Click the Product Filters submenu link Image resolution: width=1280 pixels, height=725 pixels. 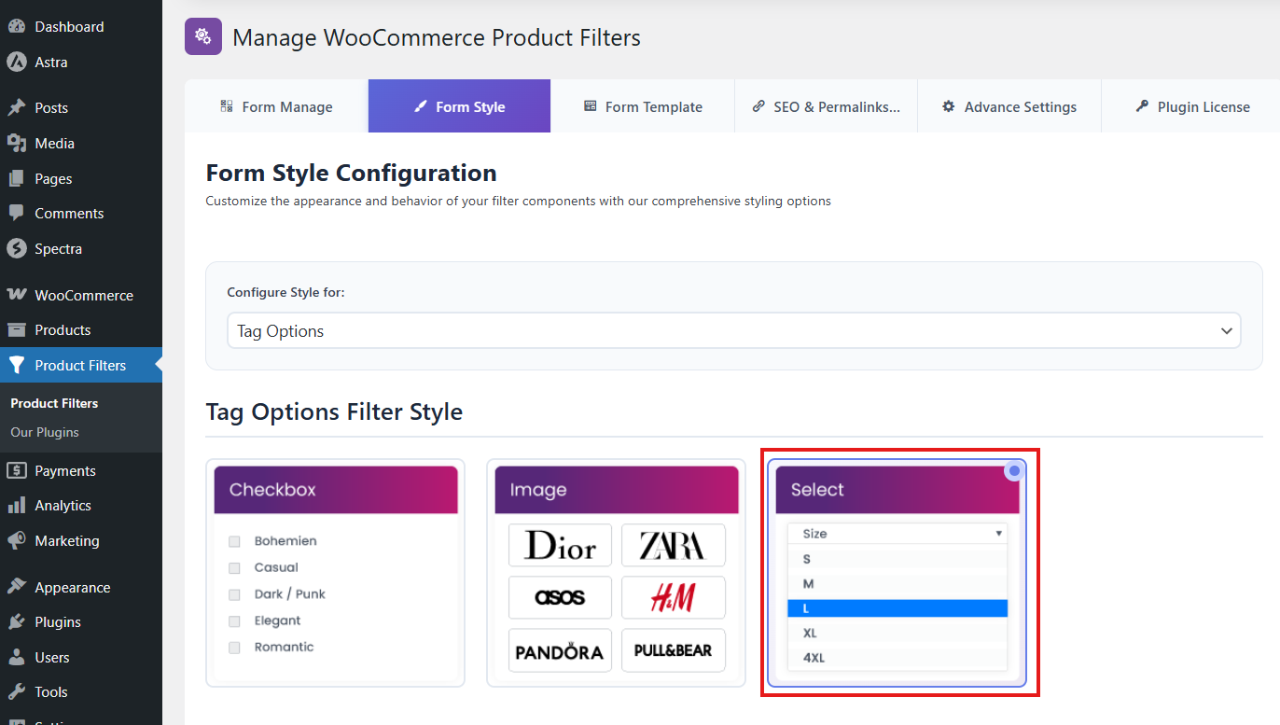tap(54, 404)
